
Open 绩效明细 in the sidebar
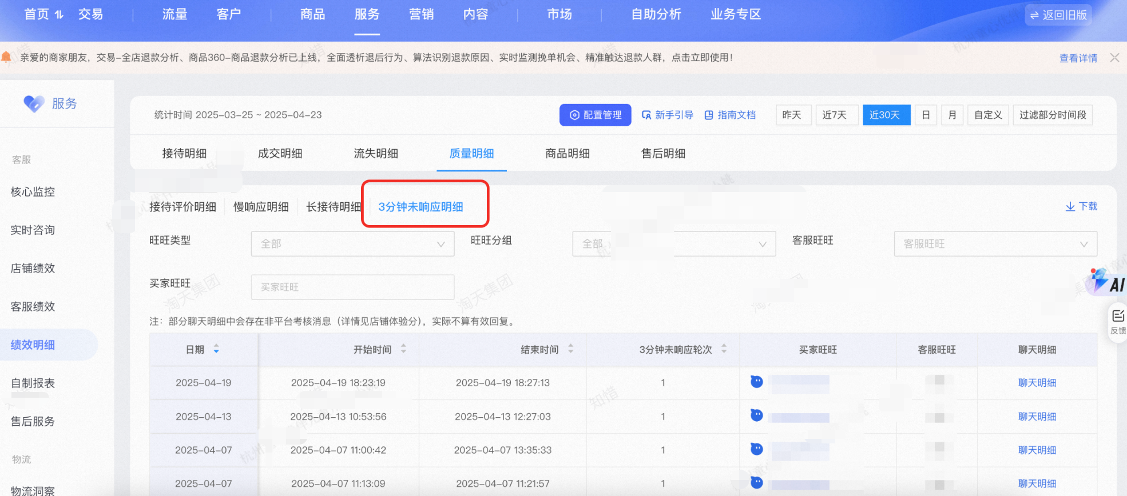click(33, 345)
